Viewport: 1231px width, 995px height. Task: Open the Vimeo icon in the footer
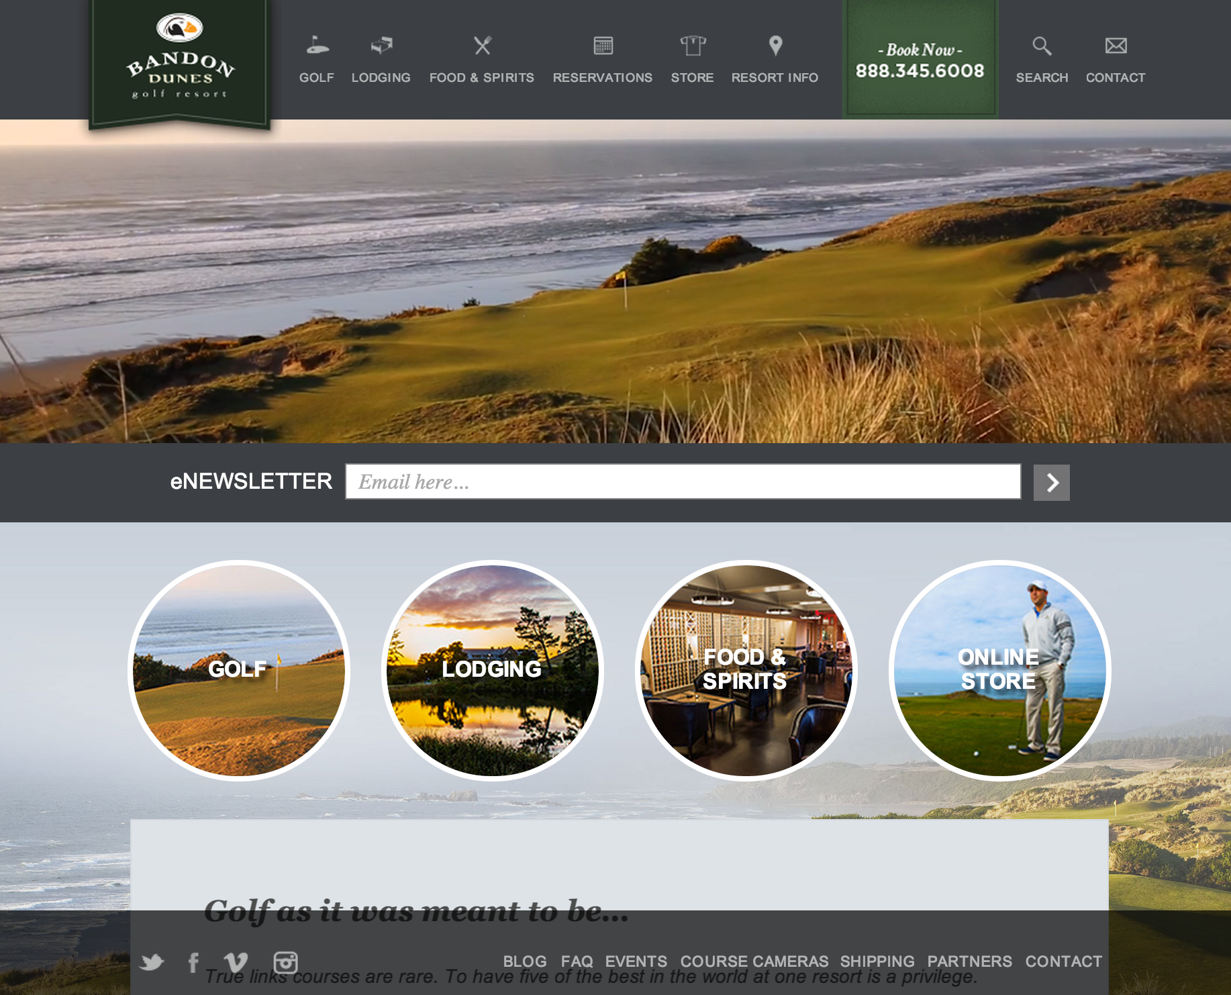coord(236,962)
